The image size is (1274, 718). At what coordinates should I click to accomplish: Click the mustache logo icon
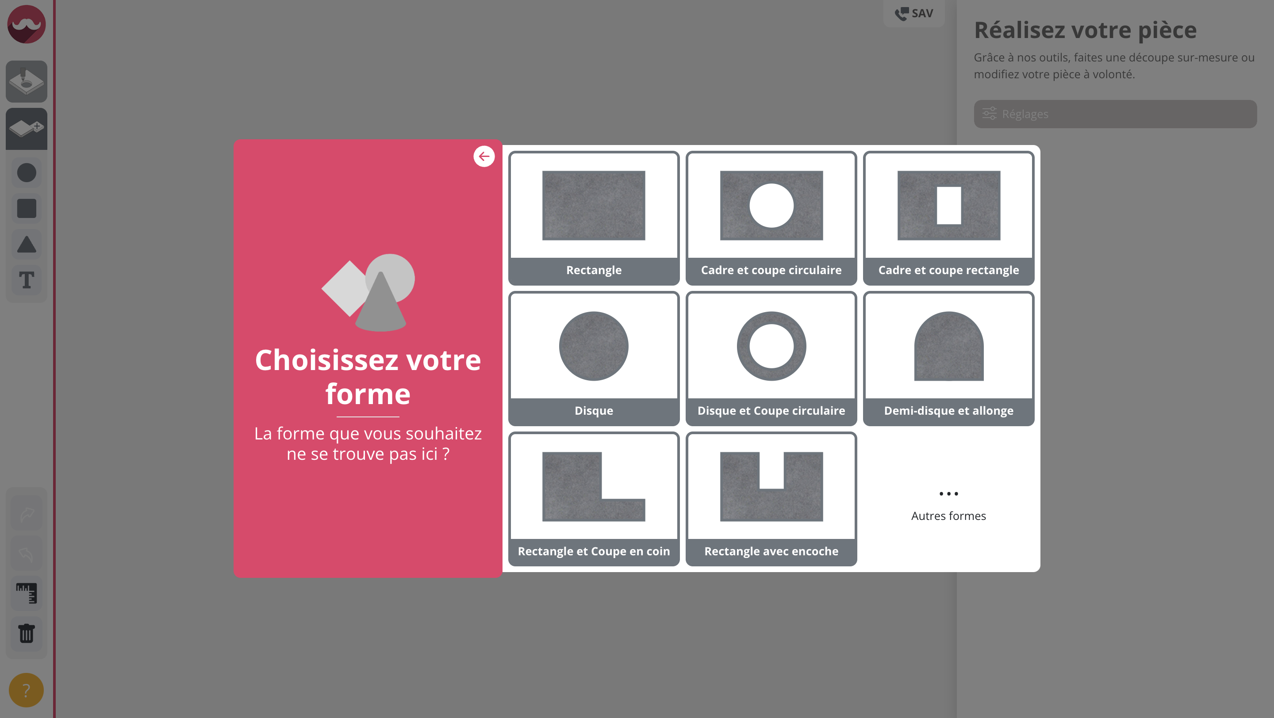tap(27, 24)
